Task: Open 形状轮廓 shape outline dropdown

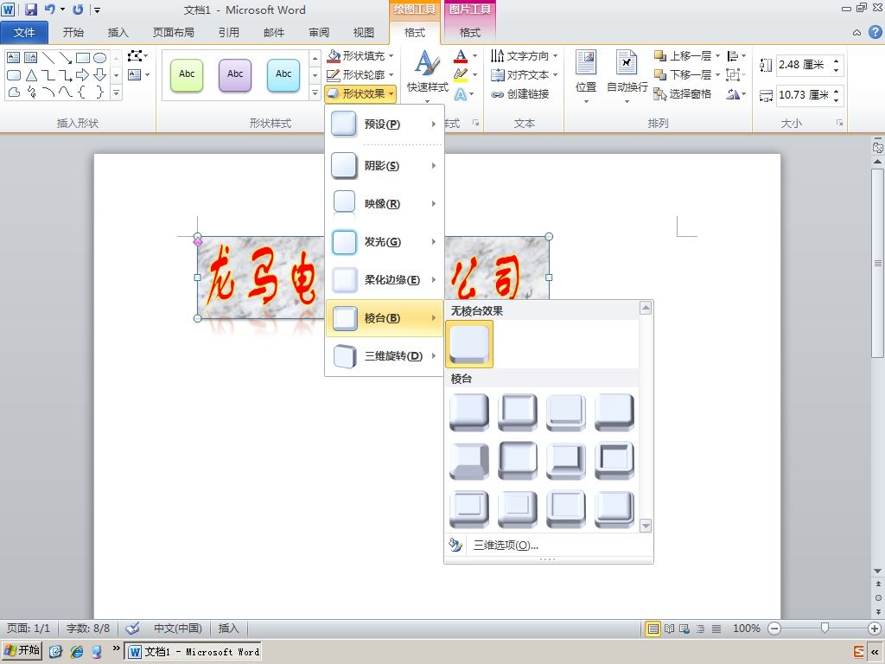Action: coord(360,74)
